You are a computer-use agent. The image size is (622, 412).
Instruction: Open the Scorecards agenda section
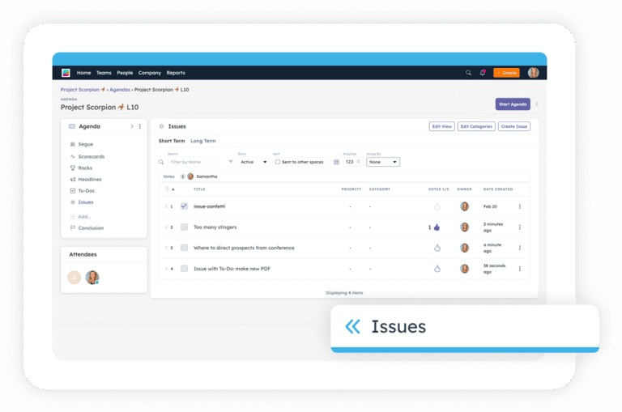point(91,156)
